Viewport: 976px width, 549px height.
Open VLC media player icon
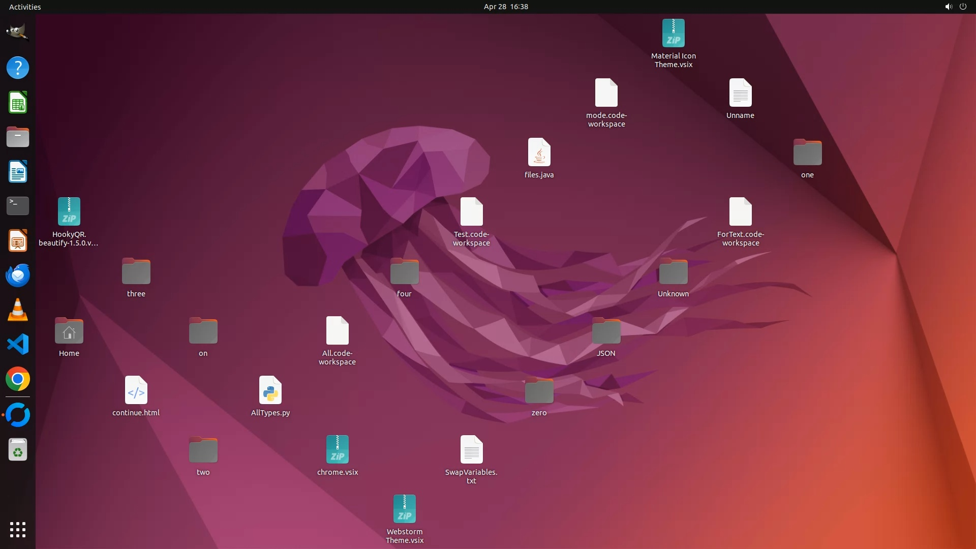point(17,310)
